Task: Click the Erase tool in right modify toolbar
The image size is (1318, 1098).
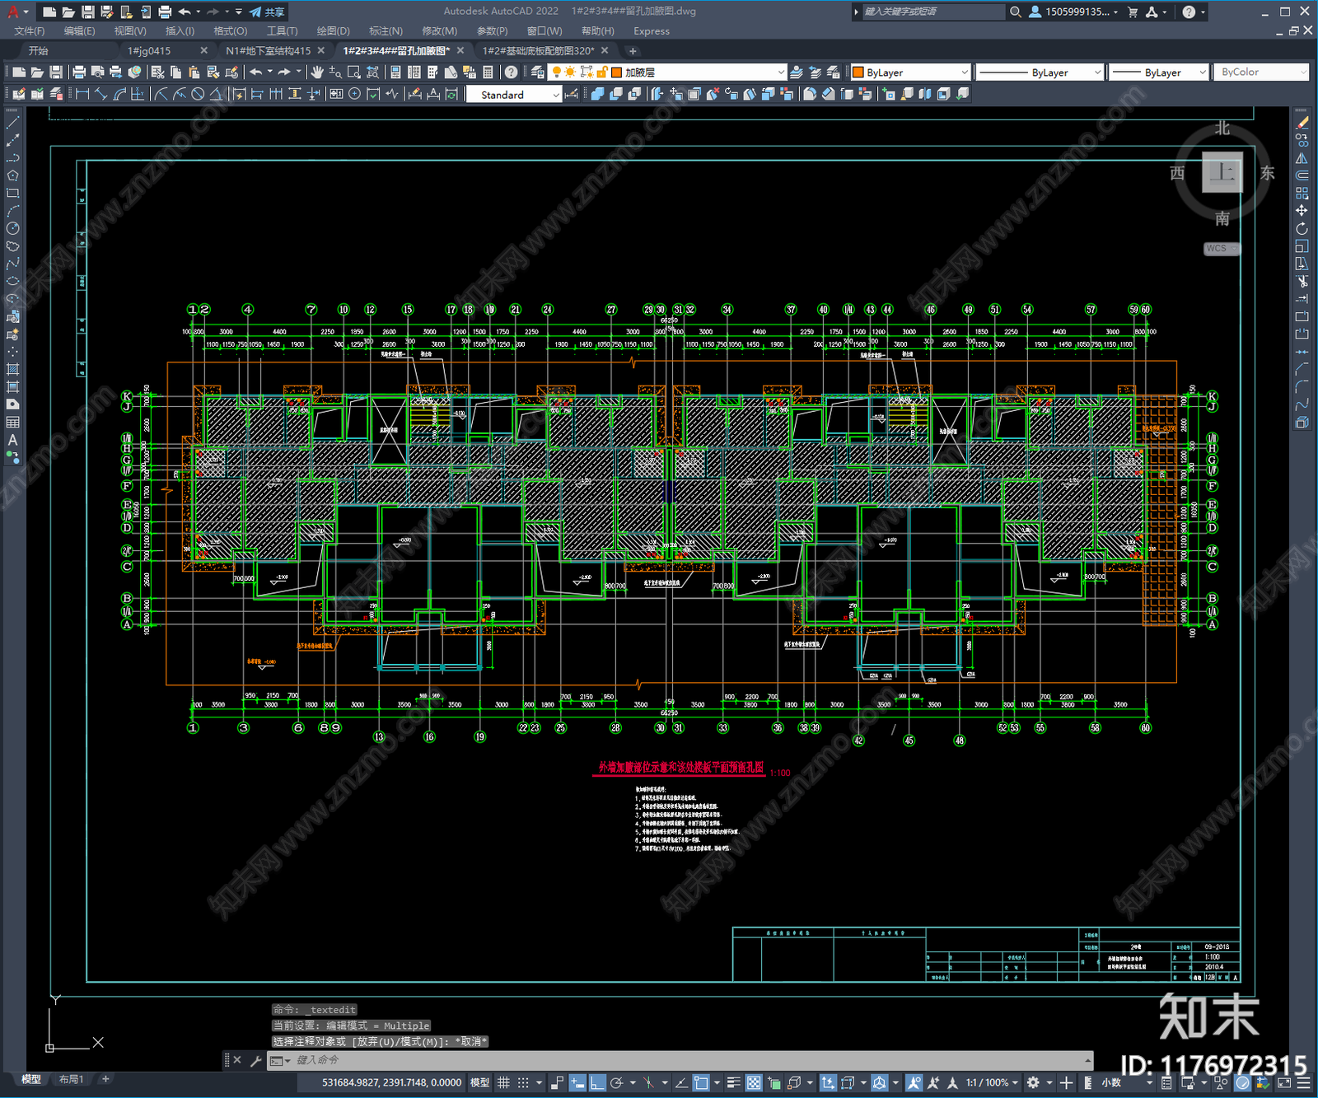Action: click(1302, 123)
